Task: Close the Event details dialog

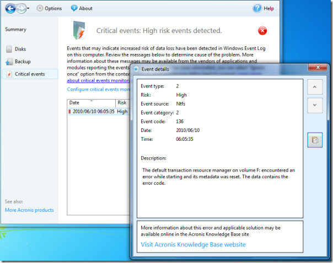Action: (x=318, y=67)
